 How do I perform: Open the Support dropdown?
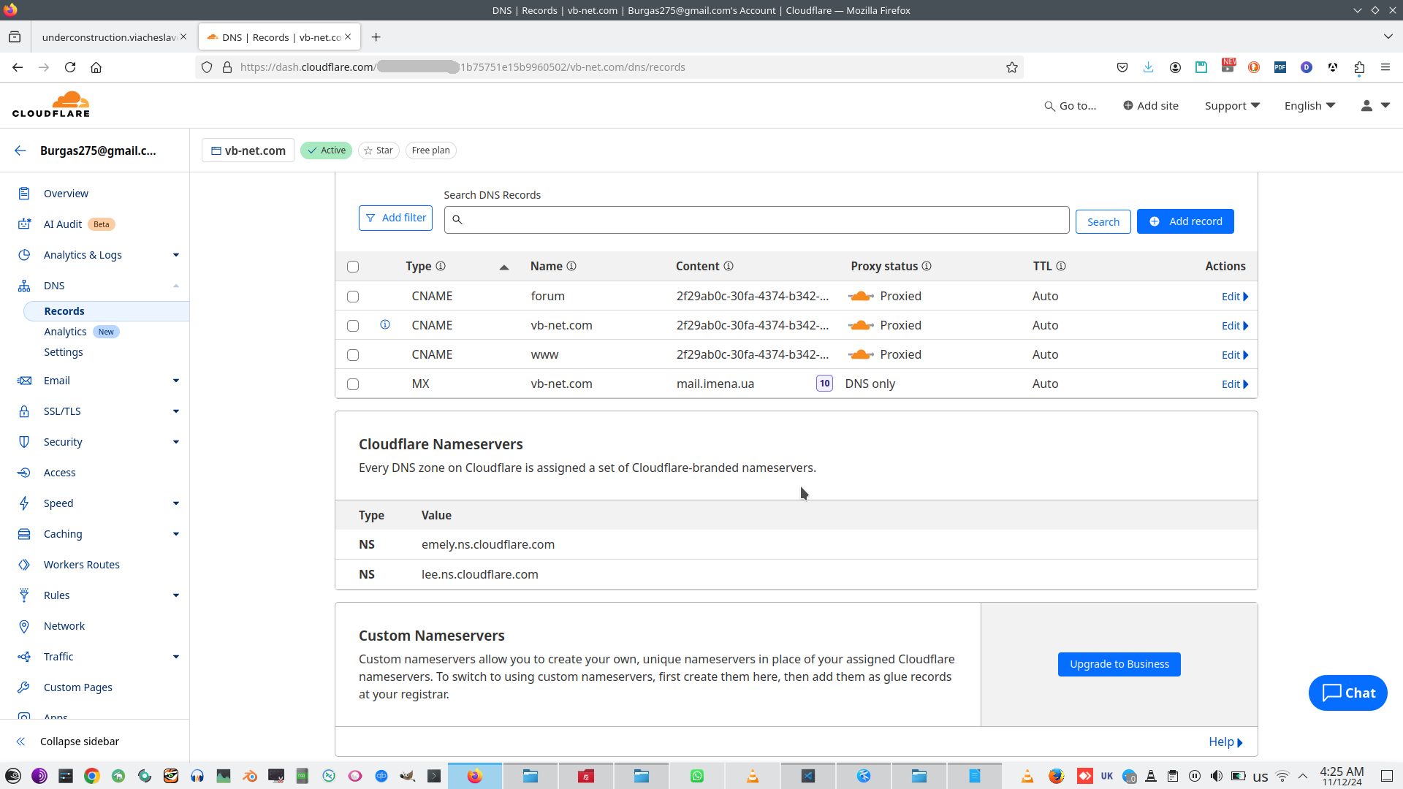1232,106
